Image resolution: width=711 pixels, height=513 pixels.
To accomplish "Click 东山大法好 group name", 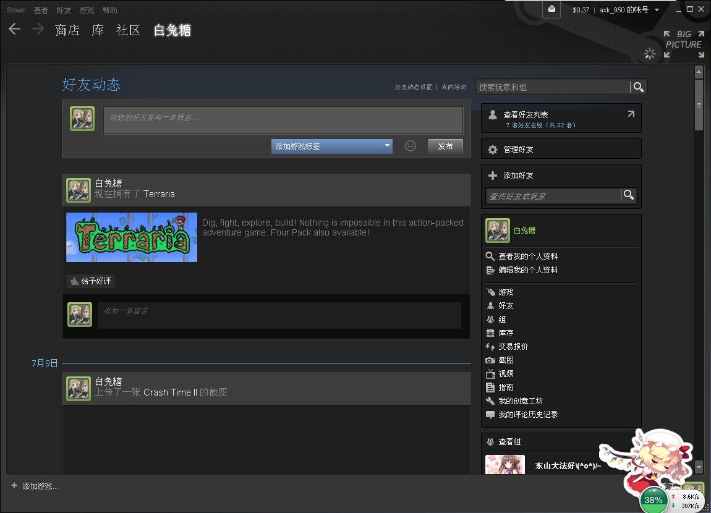I will pos(568,465).
